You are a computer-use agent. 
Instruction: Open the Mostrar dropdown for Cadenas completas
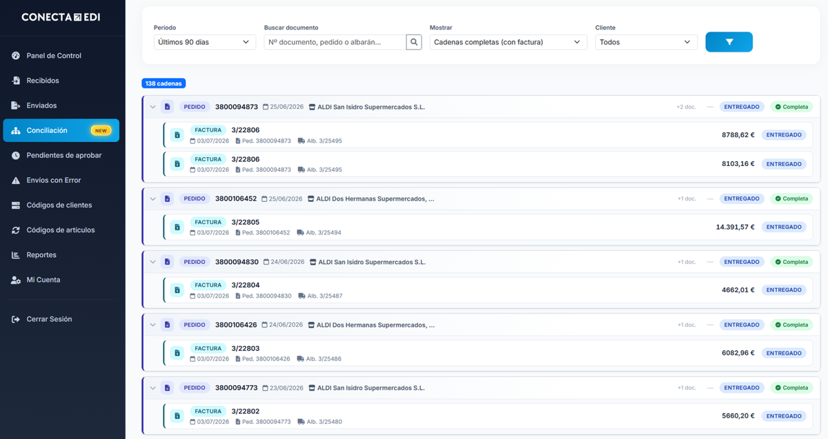509,42
